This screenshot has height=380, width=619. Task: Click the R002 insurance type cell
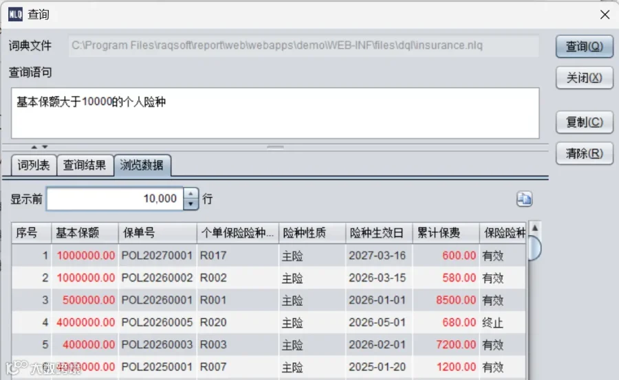tap(238, 278)
